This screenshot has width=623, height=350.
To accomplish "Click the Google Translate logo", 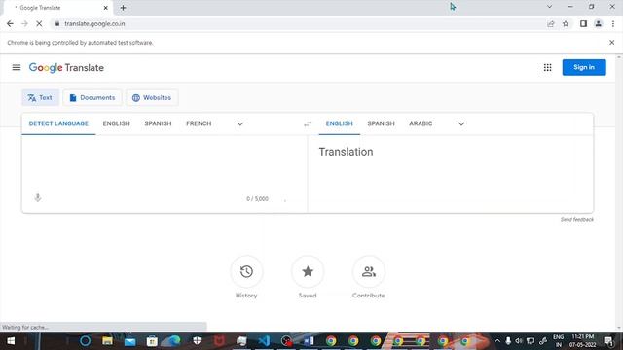I will [66, 68].
